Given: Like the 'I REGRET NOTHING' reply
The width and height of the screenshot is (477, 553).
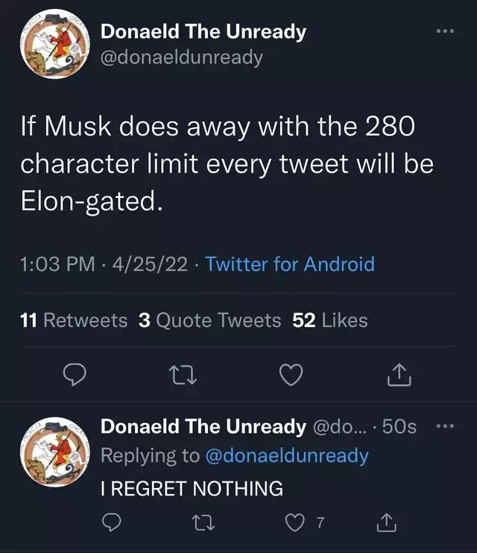Looking at the screenshot, I should click(294, 523).
